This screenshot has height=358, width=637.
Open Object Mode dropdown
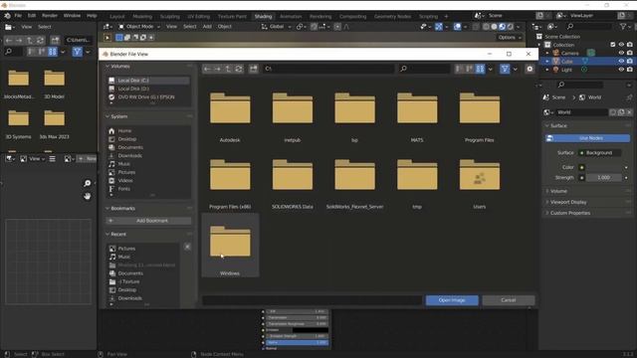(139, 27)
